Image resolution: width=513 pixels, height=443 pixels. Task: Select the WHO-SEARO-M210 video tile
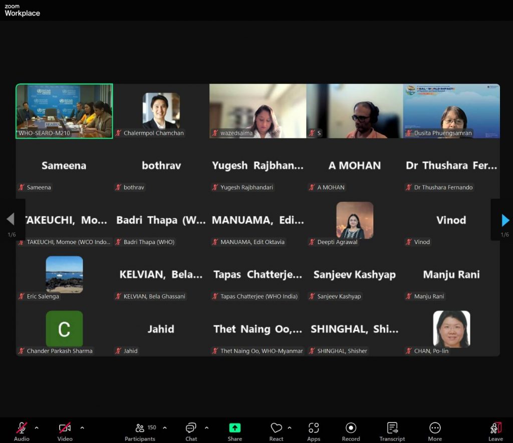pos(64,111)
